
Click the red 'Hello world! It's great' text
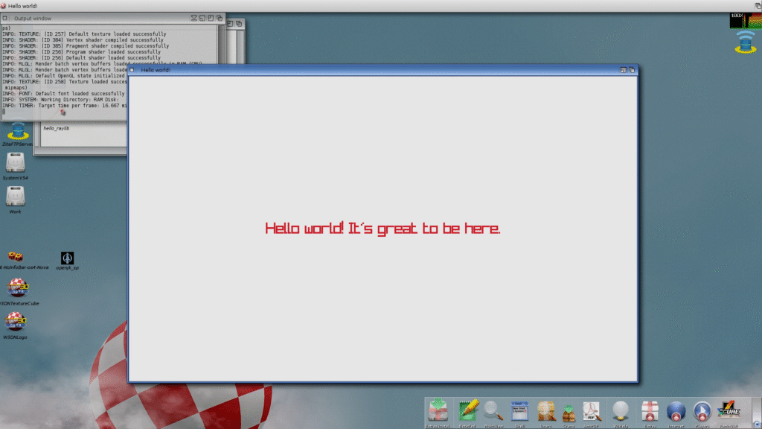coord(382,228)
